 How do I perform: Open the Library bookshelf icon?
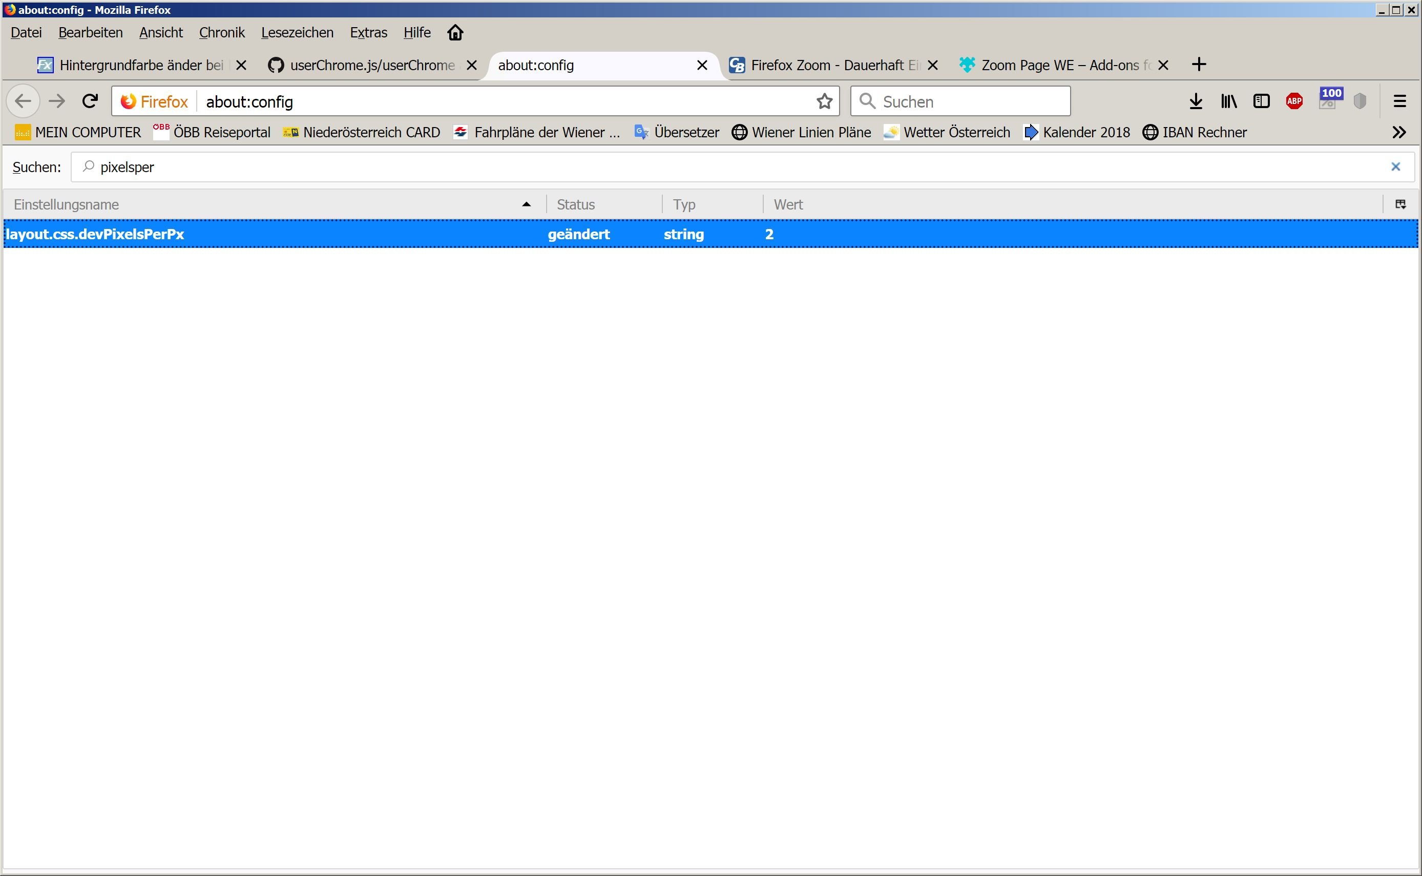coord(1228,101)
